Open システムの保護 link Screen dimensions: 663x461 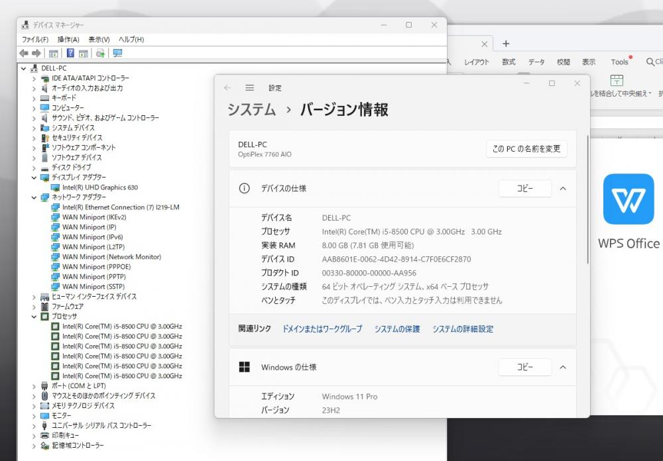(x=397, y=329)
